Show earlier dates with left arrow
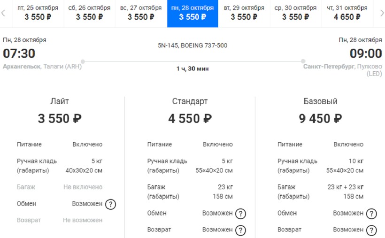Screen dimensions: 385x238 [4, 13]
